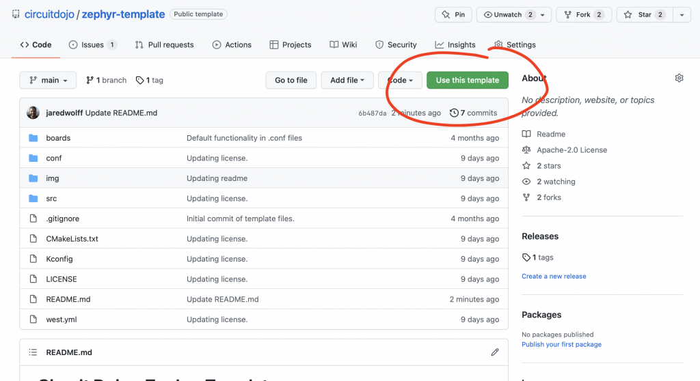Edit README.md with the pencil icon

coord(495,352)
